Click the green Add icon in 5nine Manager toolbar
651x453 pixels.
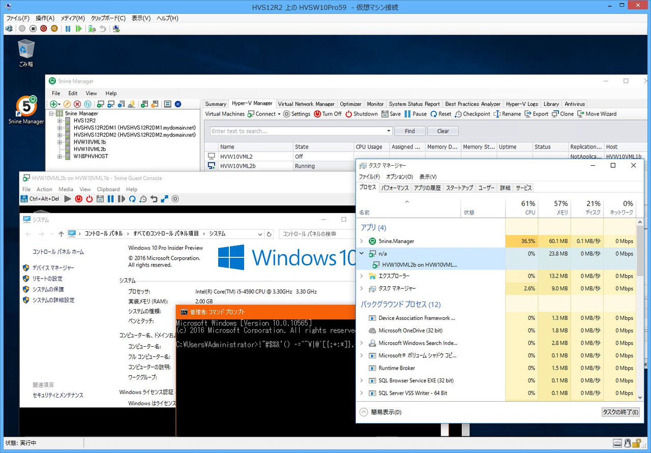coord(53,104)
